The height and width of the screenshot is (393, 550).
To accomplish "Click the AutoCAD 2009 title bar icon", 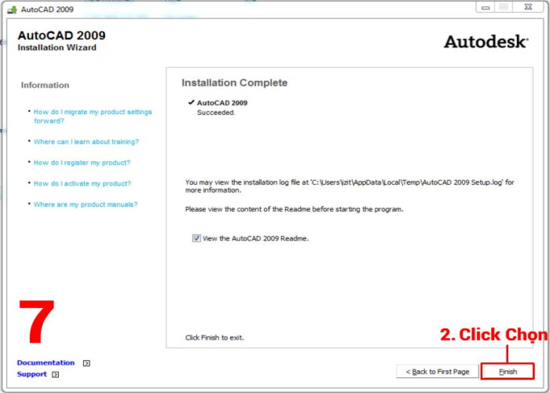I will 13,9.
